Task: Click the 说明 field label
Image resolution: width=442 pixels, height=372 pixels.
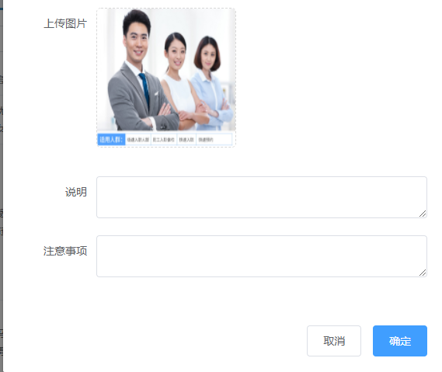Action: (76, 192)
